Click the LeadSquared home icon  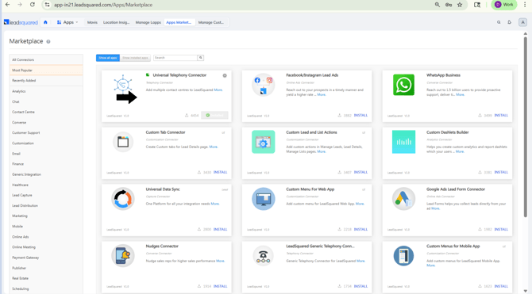(45, 22)
